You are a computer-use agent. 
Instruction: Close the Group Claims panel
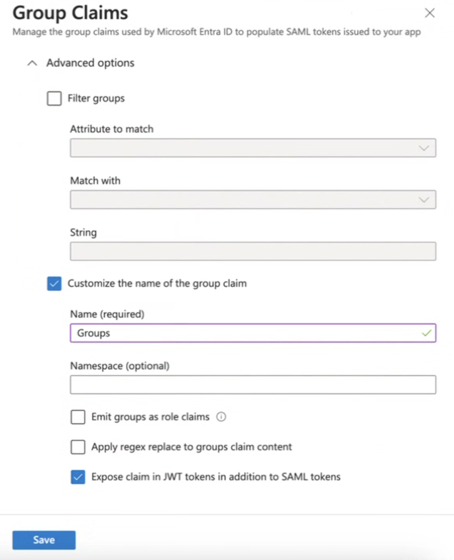[430, 13]
